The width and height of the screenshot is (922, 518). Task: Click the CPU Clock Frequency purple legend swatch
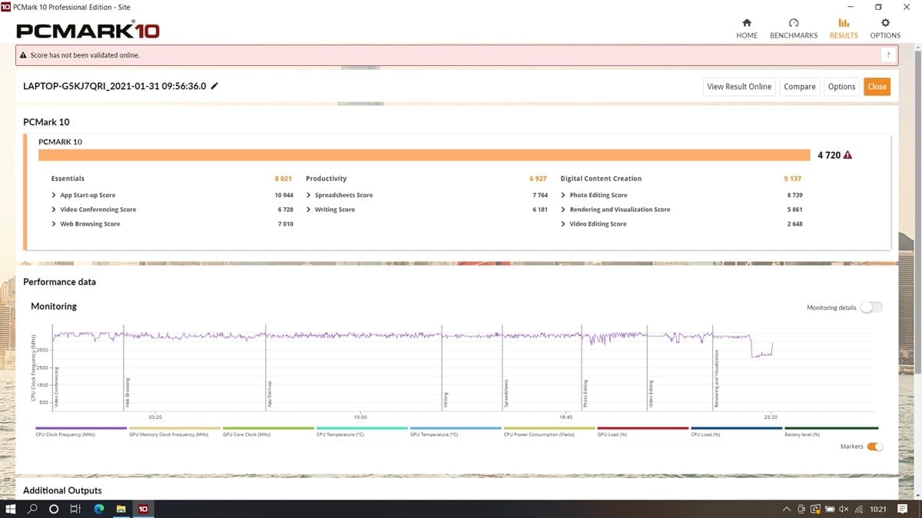(81, 428)
